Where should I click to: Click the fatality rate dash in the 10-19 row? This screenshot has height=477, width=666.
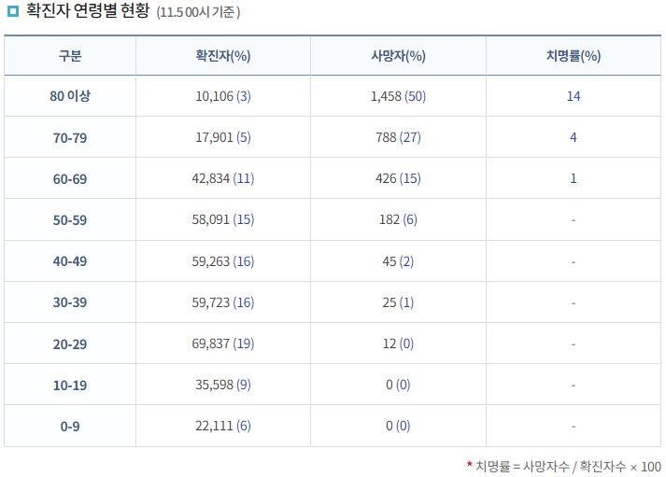574,386
